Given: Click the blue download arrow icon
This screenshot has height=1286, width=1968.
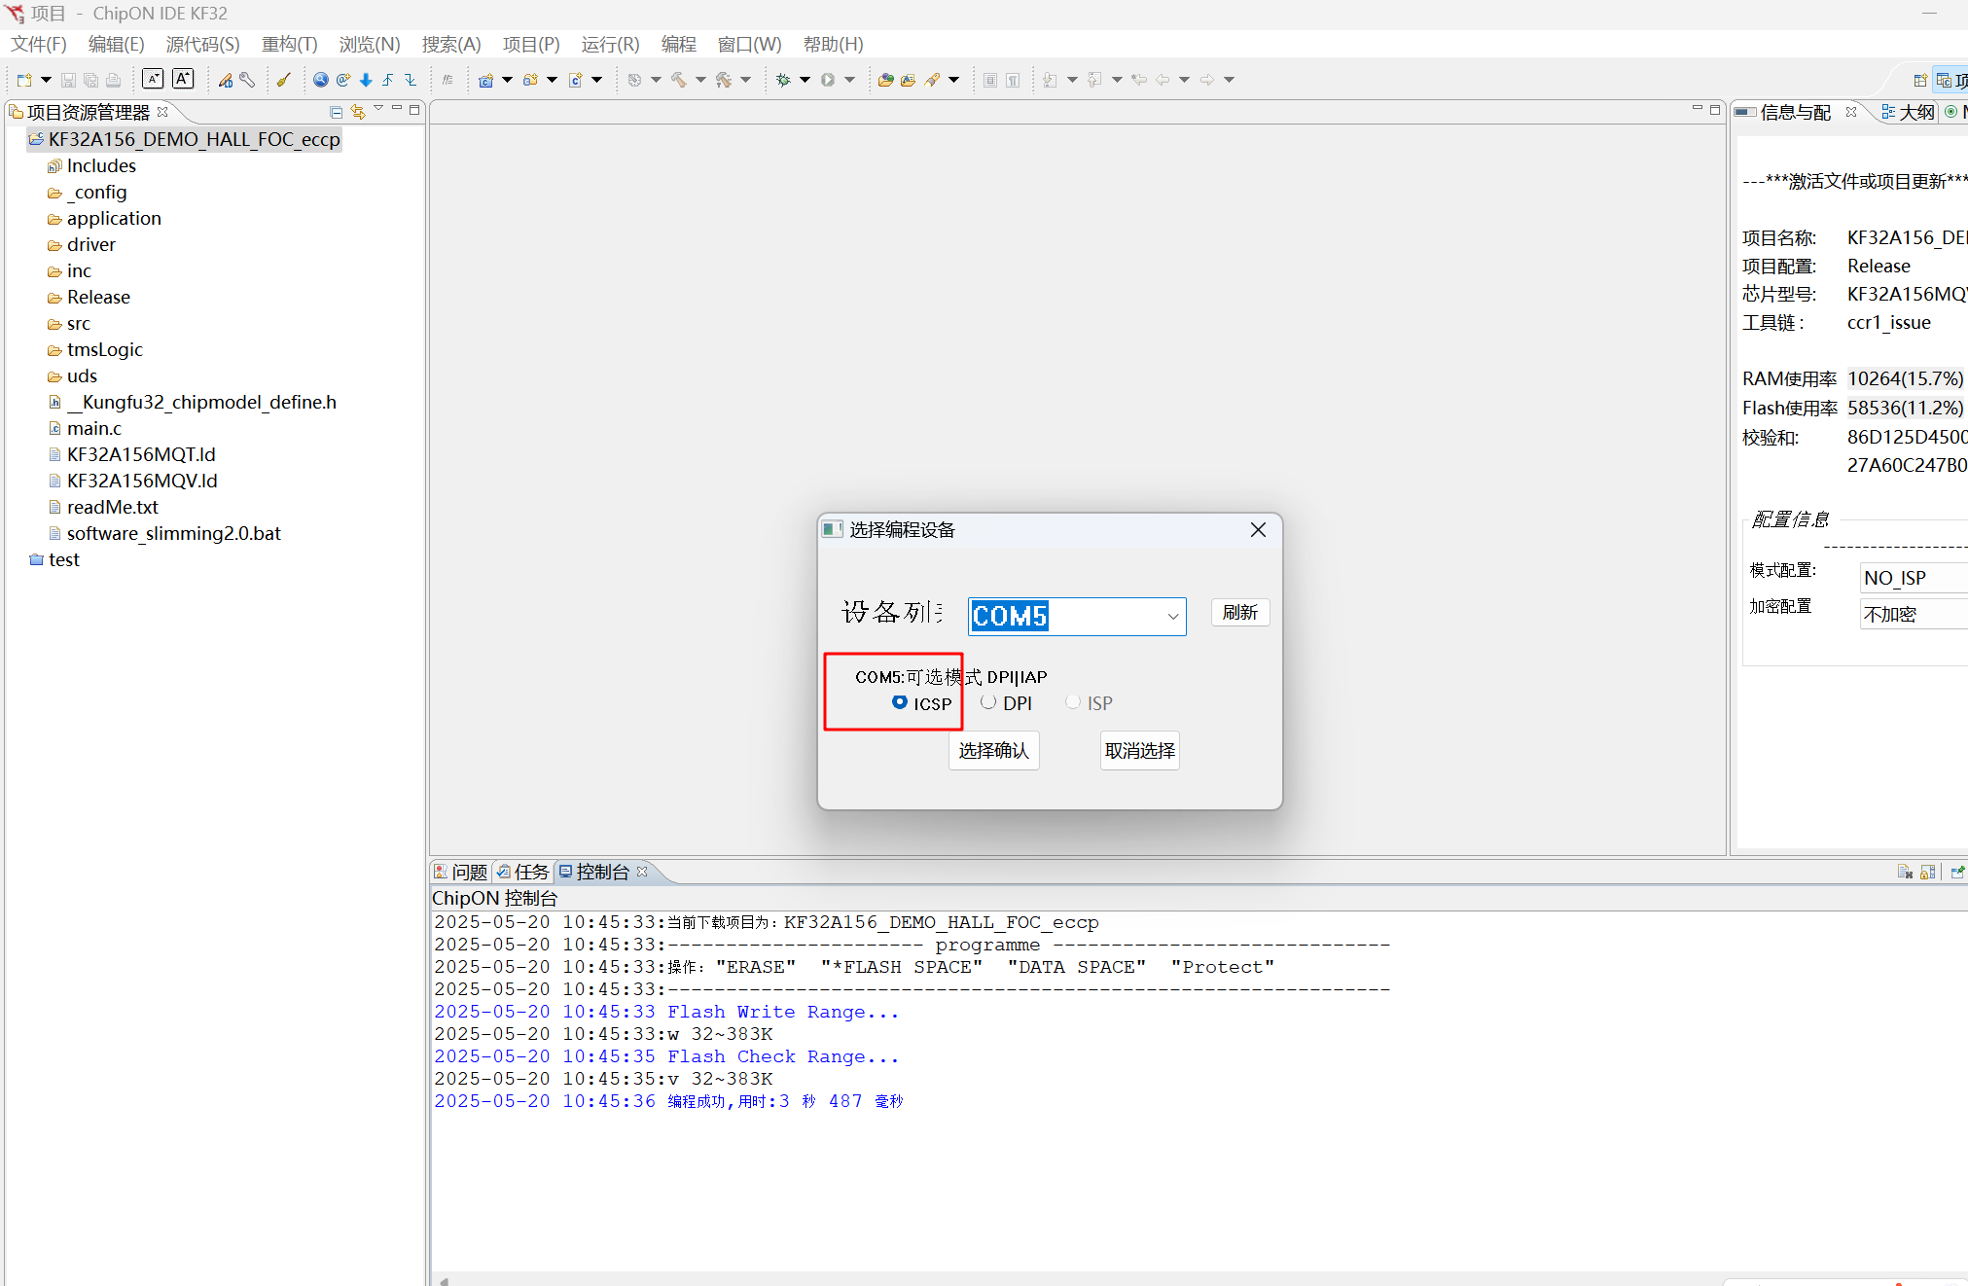Looking at the screenshot, I should pos(366,80).
